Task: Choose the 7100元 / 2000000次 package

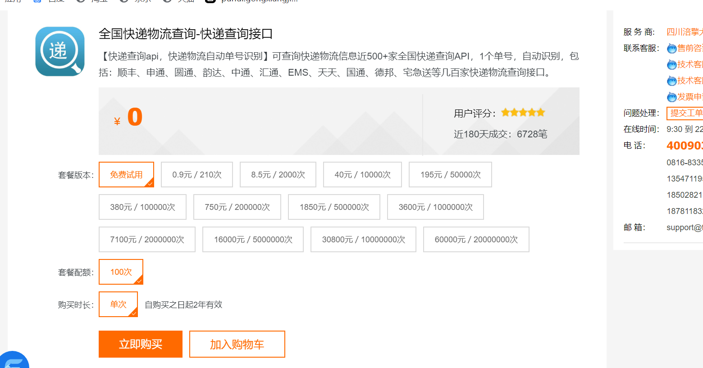Action: pyautogui.click(x=147, y=239)
